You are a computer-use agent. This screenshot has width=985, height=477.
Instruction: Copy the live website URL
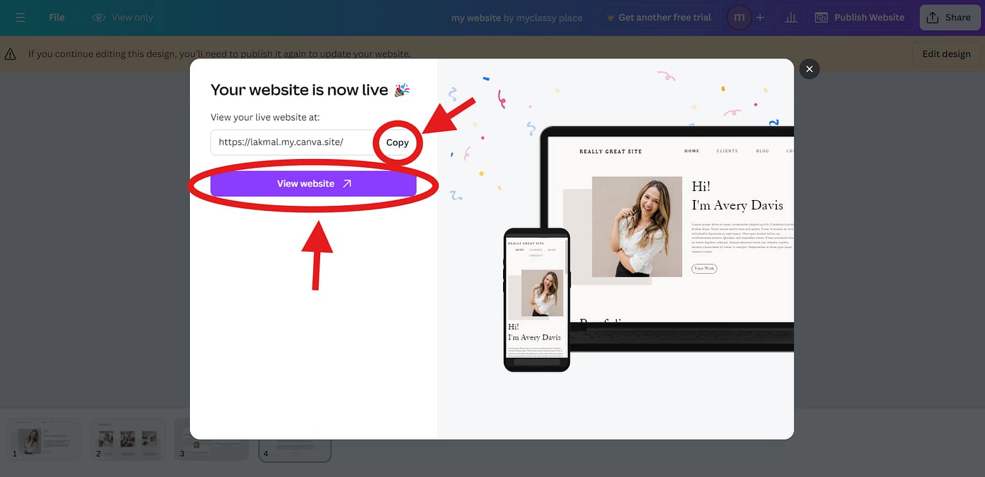(x=397, y=142)
